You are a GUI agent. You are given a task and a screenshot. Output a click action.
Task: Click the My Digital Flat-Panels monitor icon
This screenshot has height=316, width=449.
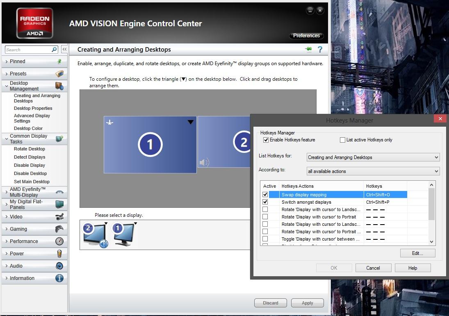(59, 205)
